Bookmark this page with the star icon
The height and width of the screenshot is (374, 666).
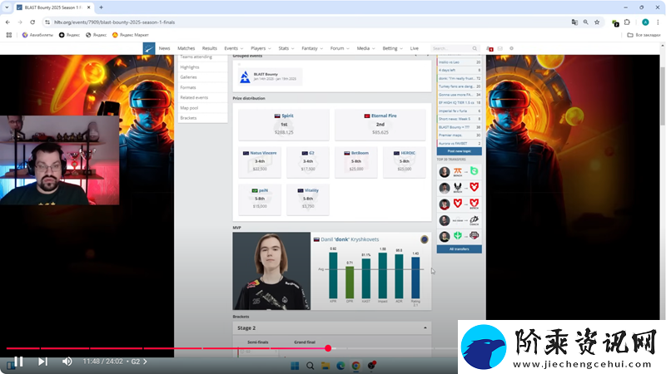(597, 22)
